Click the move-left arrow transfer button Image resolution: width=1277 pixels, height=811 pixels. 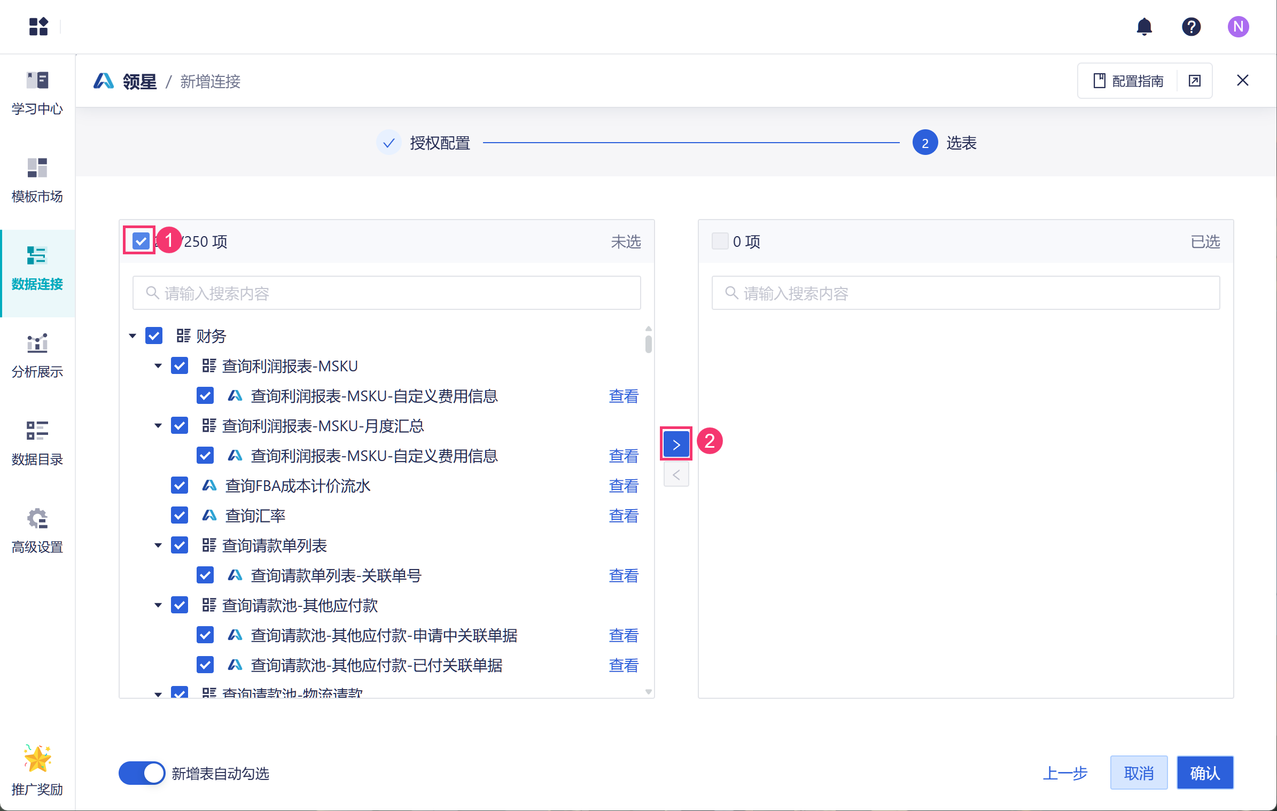tap(676, 475)
